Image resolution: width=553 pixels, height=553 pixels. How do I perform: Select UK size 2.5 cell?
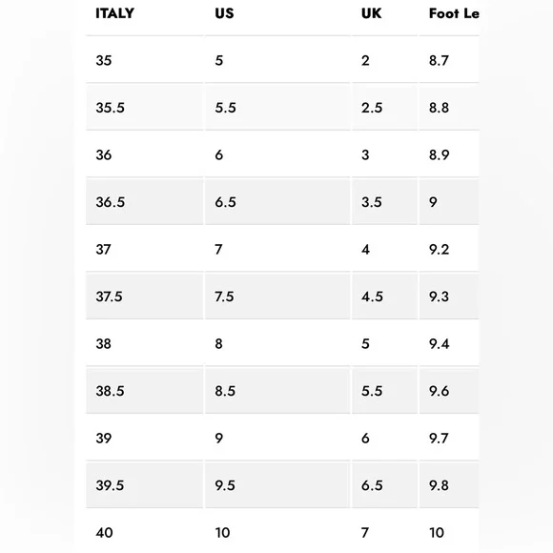(385, 108)
